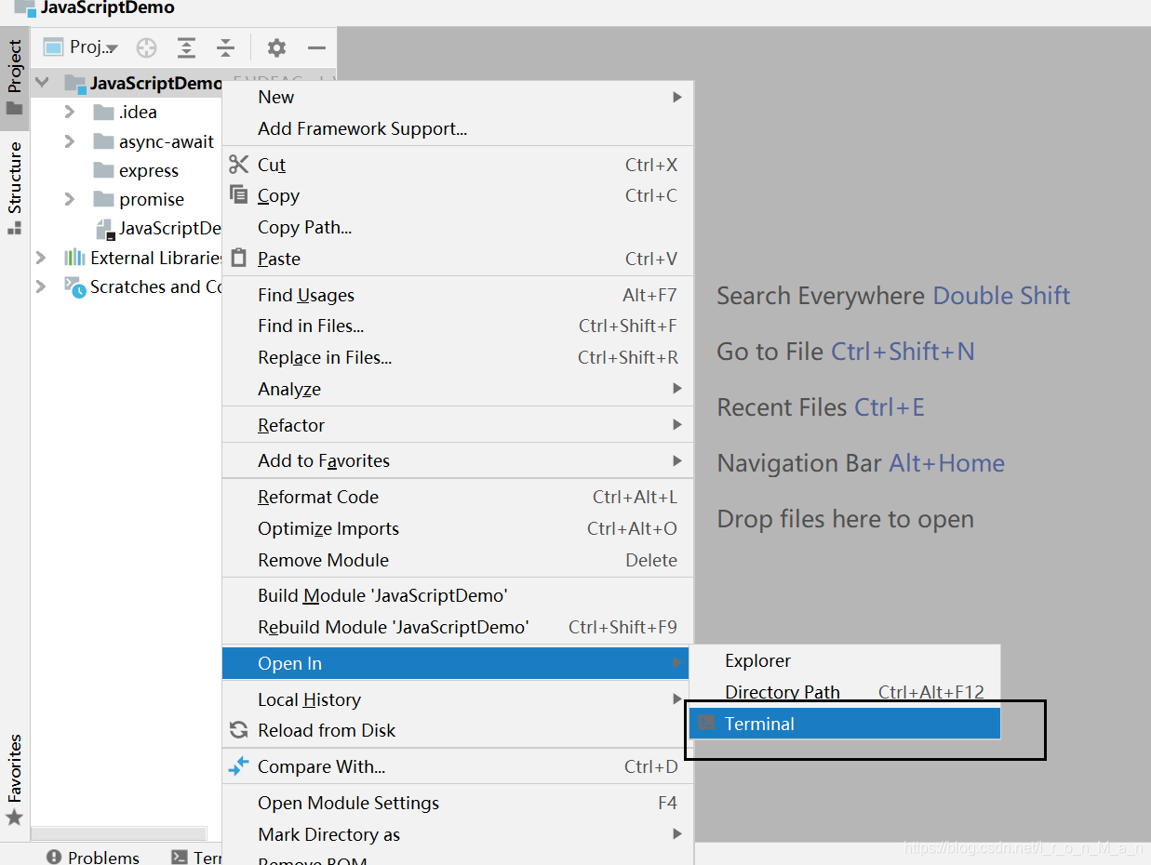Click the .idea folder icon
The height and width of the screenshot is (865, 1151).
(x=104, y=113)
